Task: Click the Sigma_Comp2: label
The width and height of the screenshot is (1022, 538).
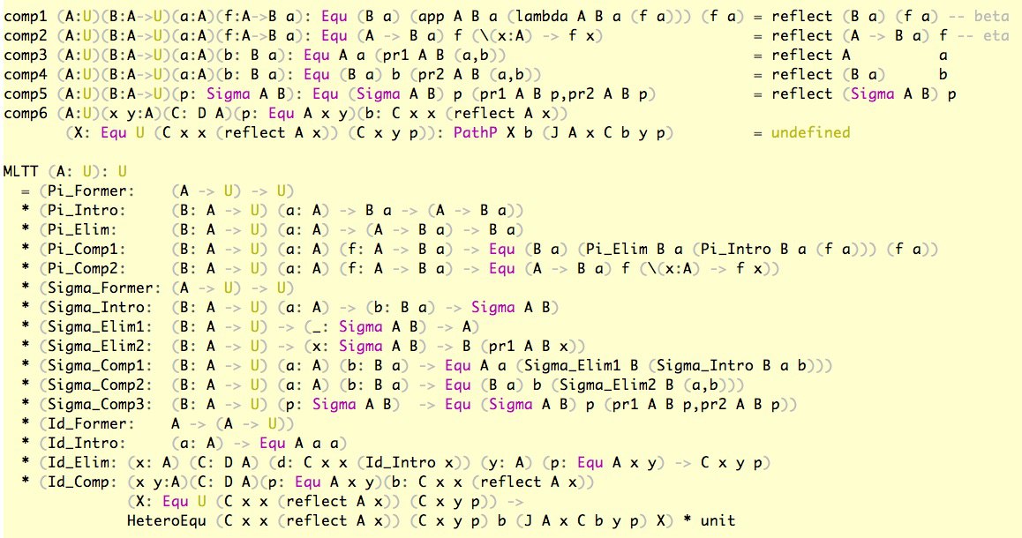Action: 100,385
